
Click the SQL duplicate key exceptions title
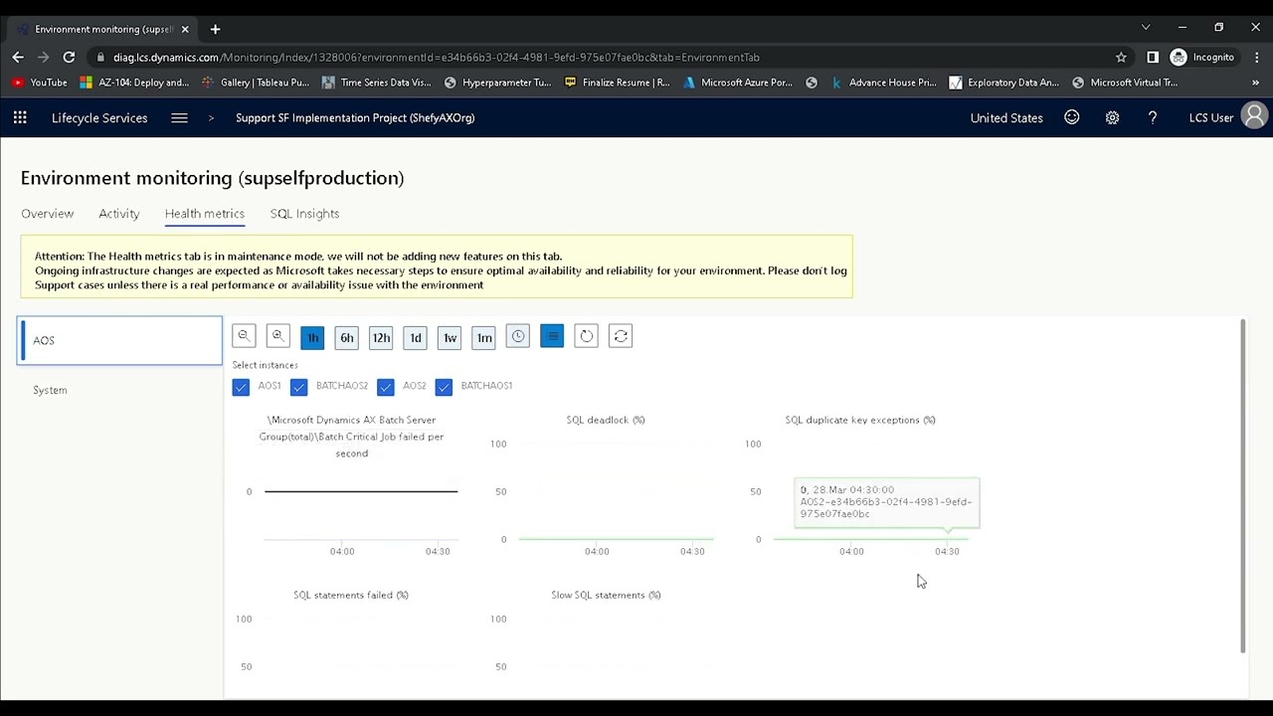(x=859, y=420)
